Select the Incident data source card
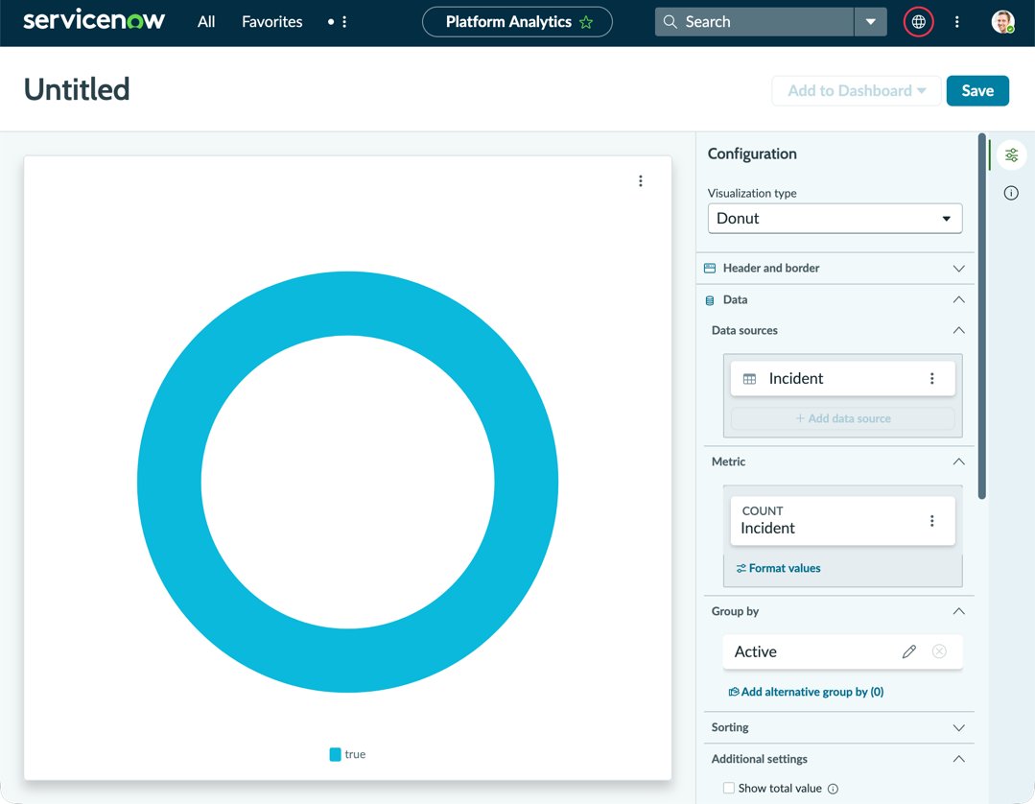This screenshot has width=1035, height=804. 843,378
